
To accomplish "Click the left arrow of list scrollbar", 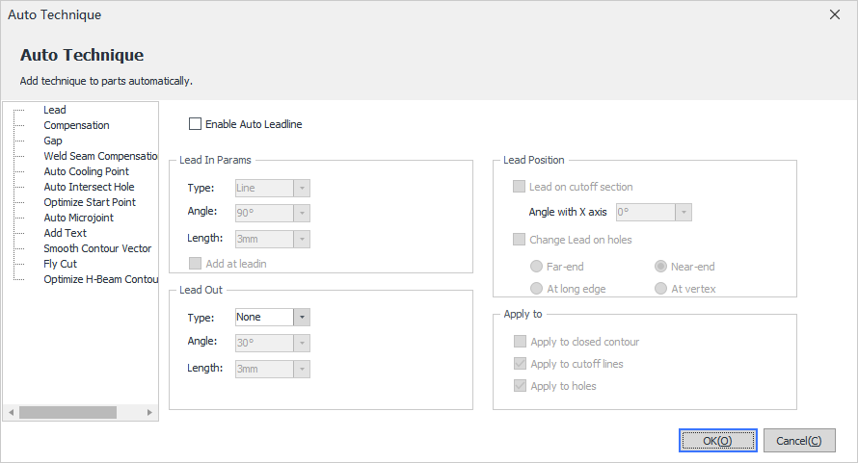I will click(x=11, y=412).
